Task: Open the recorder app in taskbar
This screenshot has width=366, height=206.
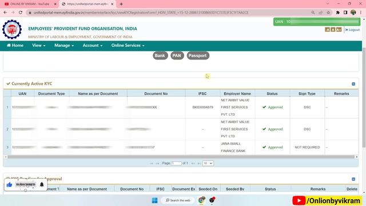Action: [212, 200]
